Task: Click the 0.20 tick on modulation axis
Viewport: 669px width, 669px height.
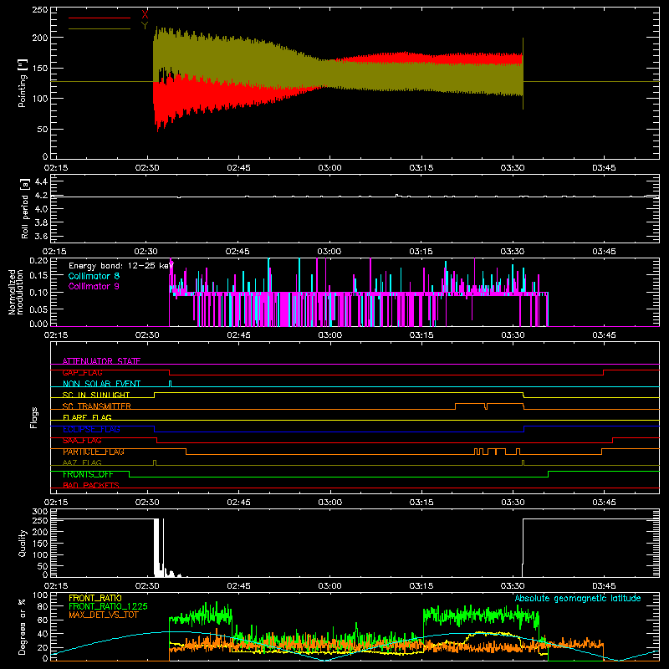Action: point(38,260)
